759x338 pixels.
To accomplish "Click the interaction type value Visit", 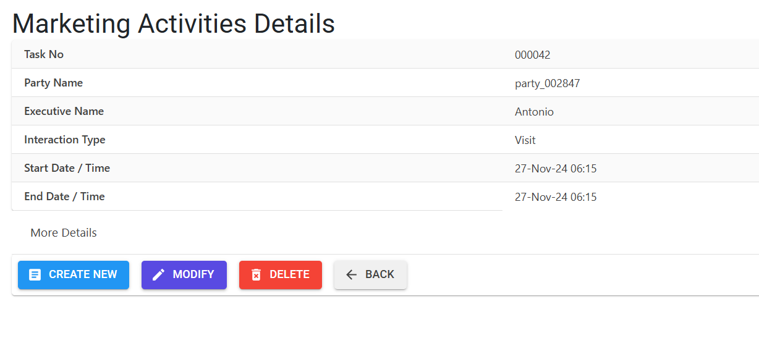I will tap(525, 140).
